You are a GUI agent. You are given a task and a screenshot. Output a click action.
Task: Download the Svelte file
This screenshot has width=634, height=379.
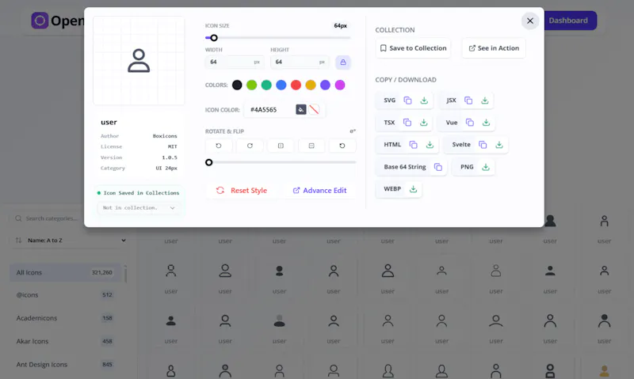(x=499, y=145)
